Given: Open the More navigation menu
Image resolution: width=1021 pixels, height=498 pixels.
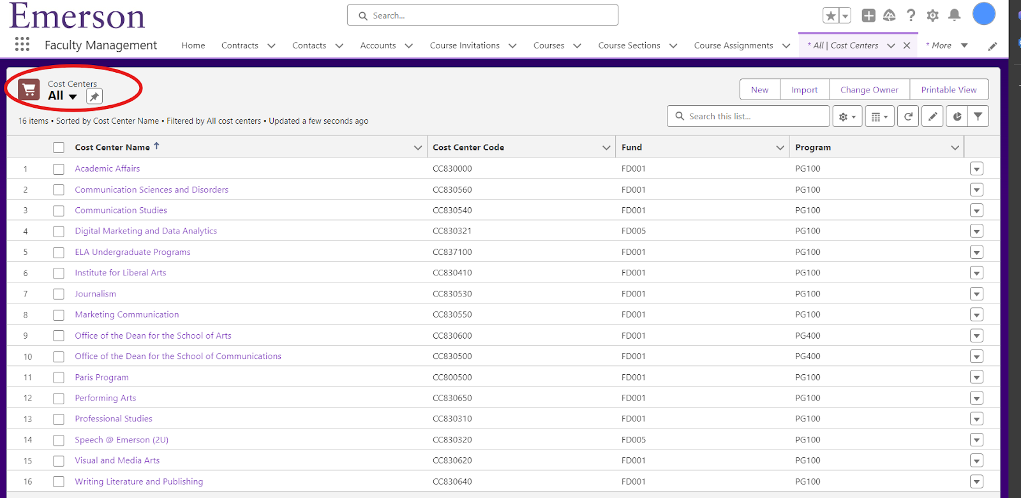Looking at the screenshot, I should (947, 45).
